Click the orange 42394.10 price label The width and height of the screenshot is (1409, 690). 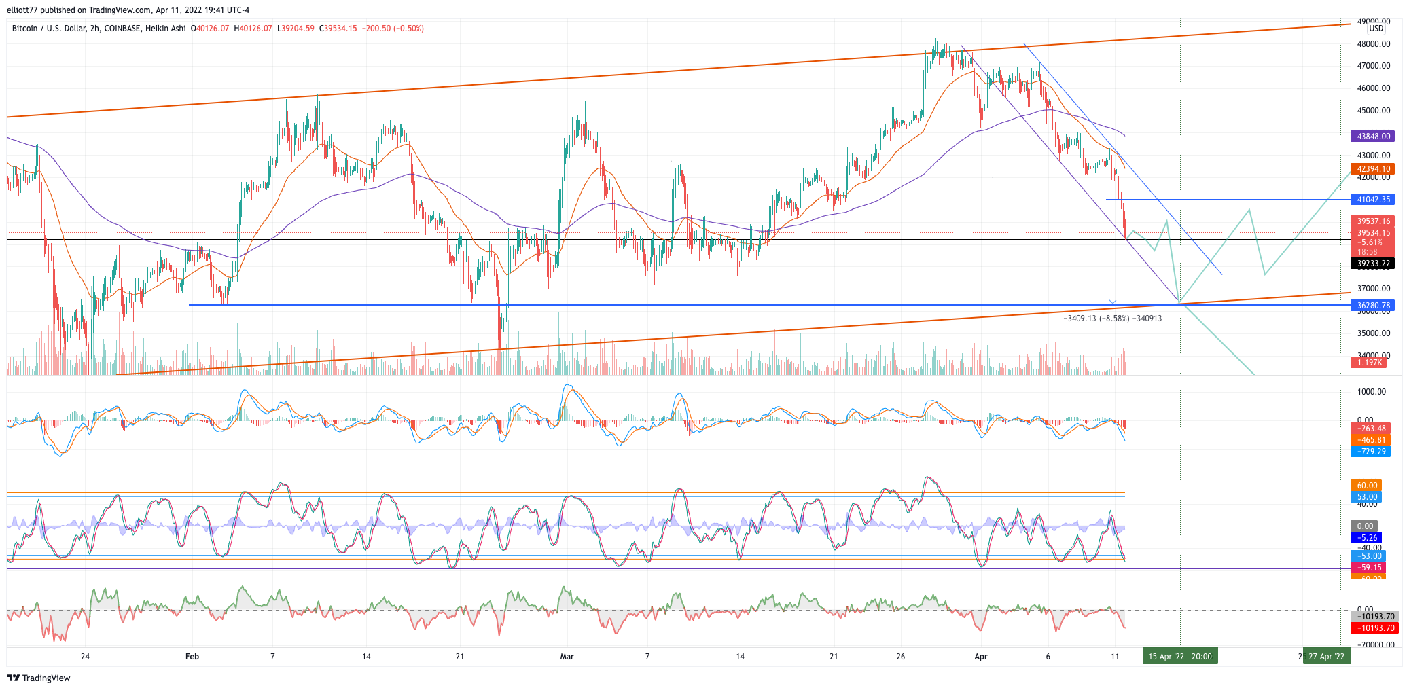point(1372,169)
